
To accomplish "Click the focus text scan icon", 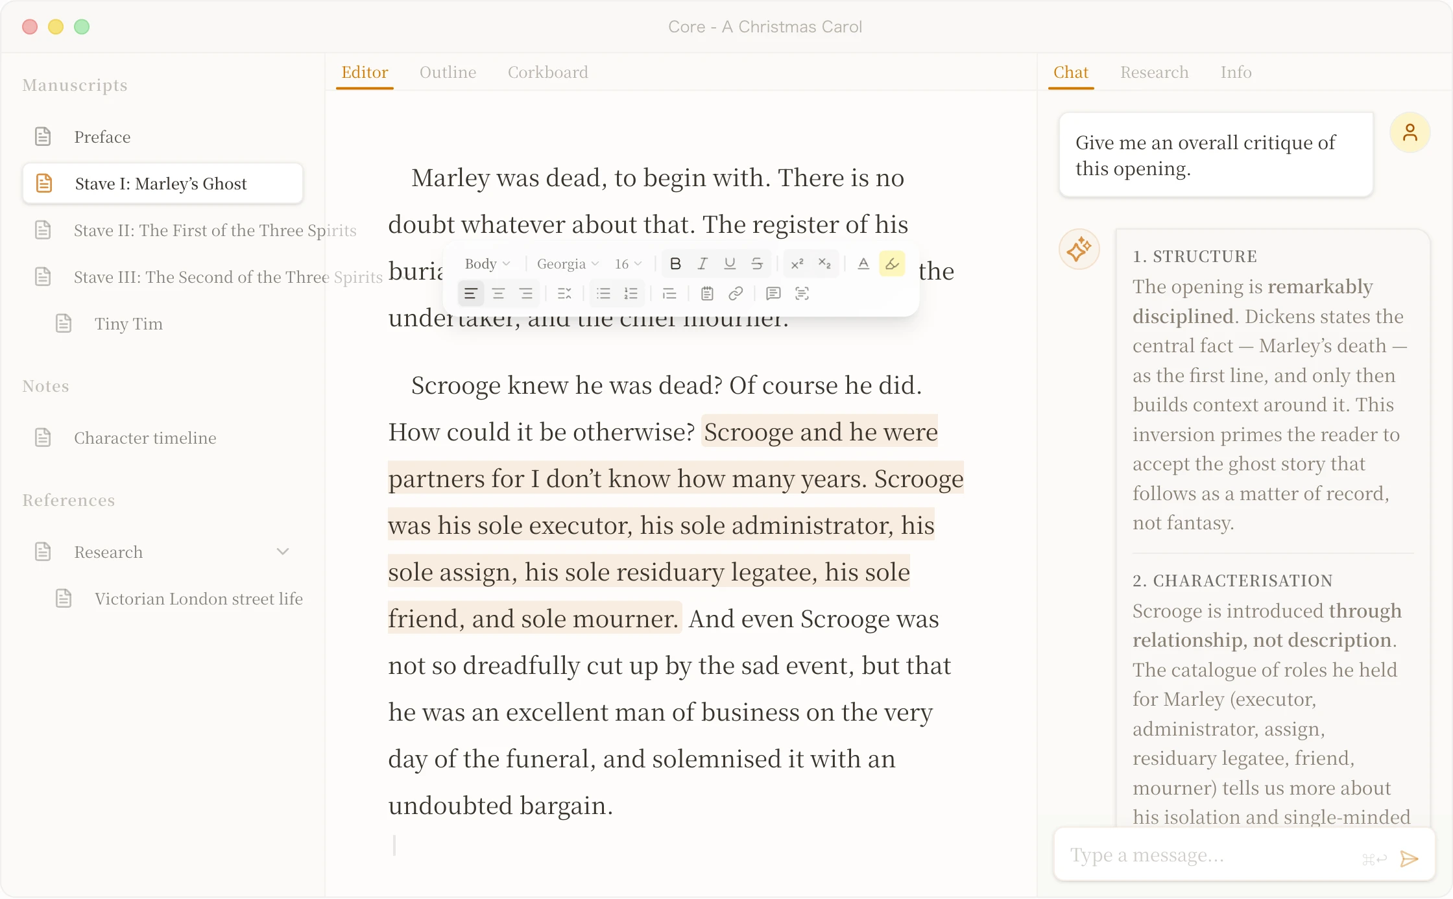I will tap(802, 294).
